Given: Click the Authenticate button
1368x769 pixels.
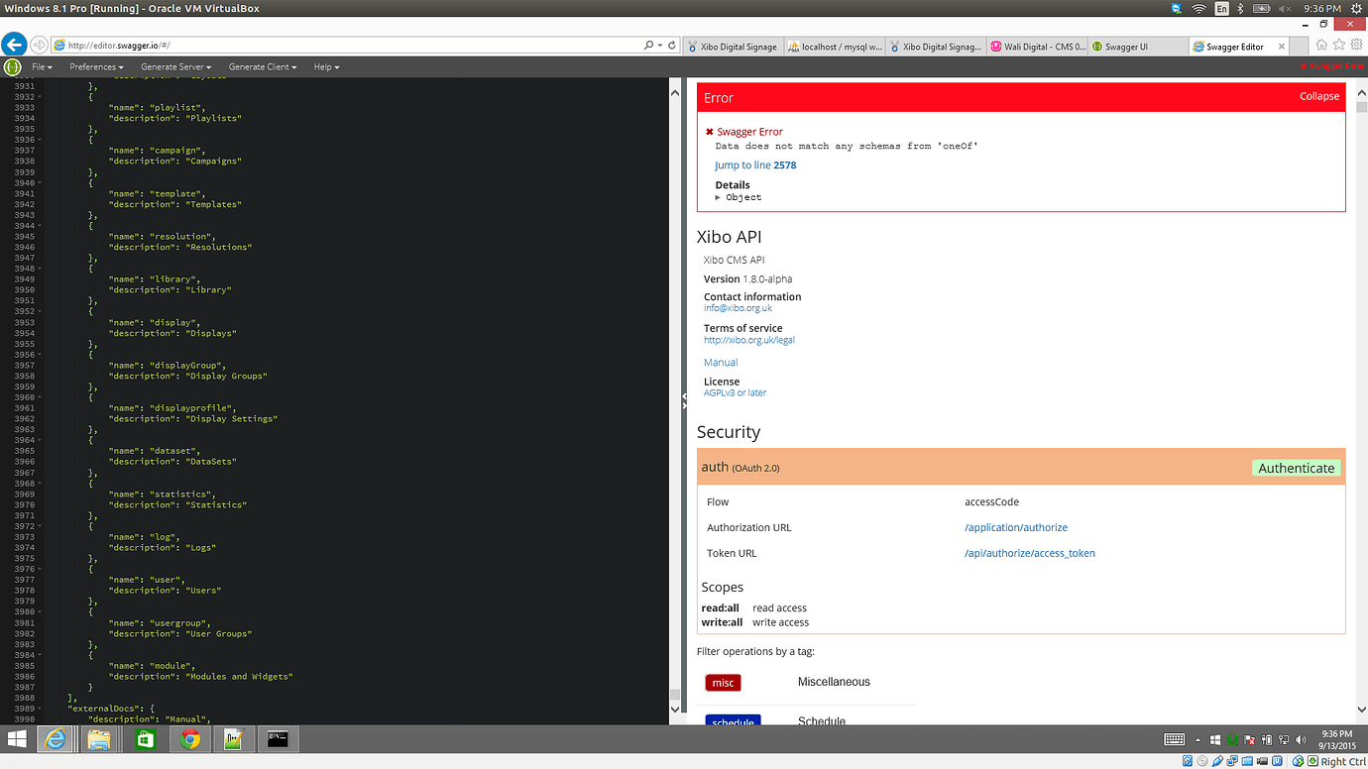Looking at the screenshot, I should point(1296,467).
